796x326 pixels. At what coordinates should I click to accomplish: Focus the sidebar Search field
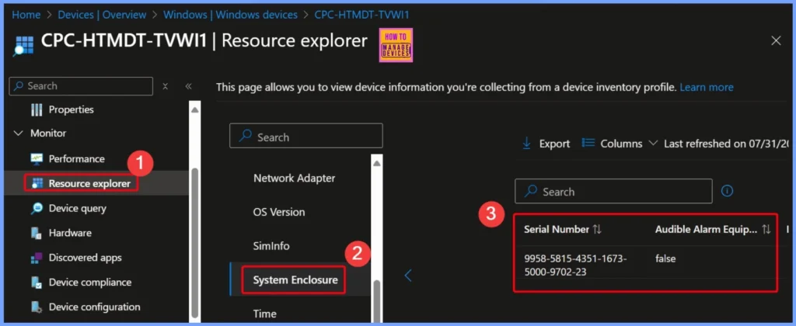[81, 86]
